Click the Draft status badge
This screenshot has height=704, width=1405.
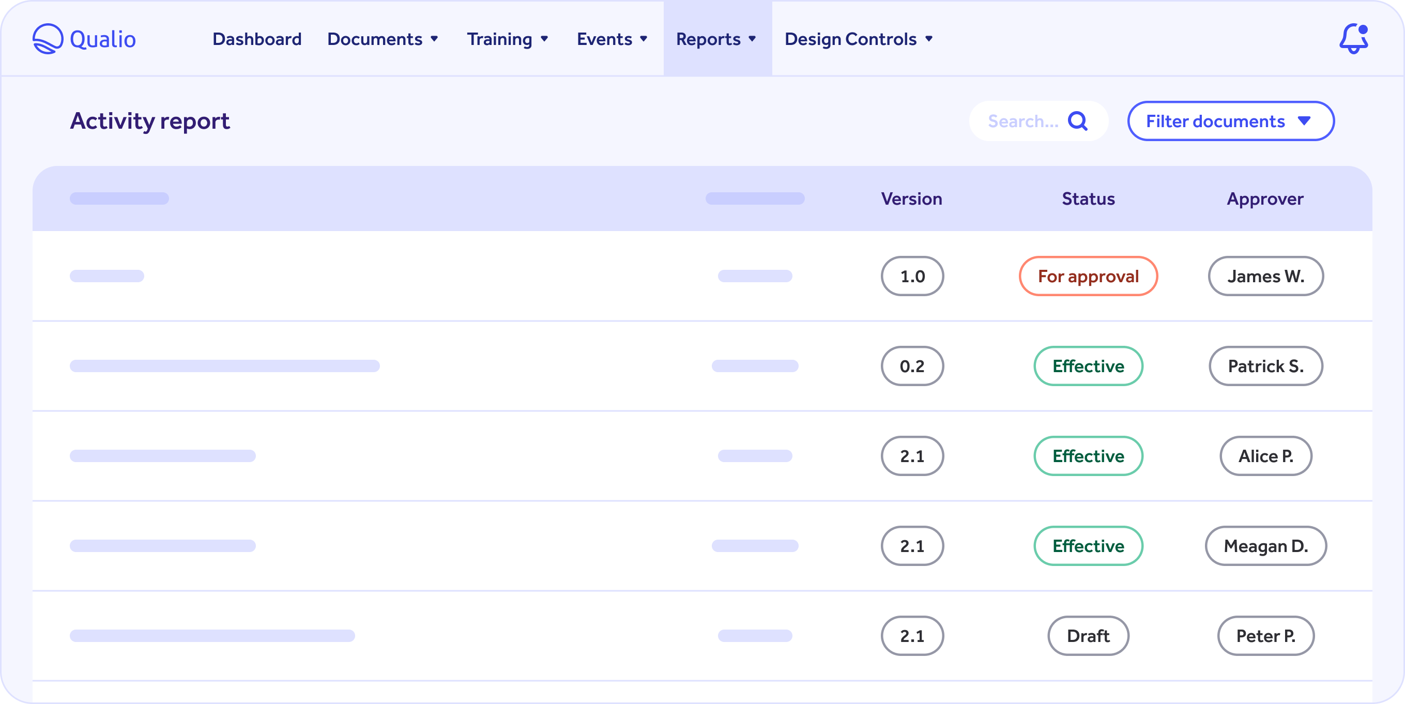click(x=1088, y=635)
